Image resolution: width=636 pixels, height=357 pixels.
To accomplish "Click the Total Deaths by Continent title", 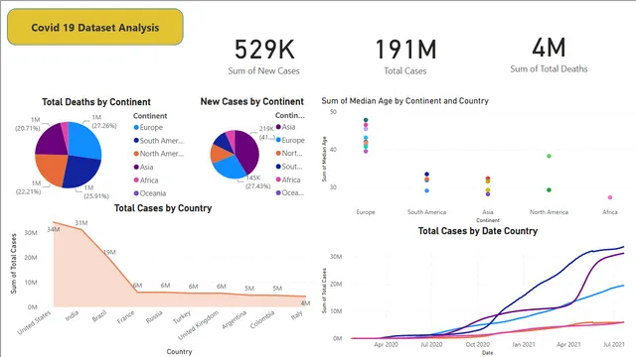I will click(x=96, y=102).
